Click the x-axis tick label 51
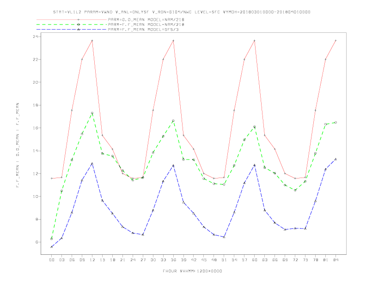Image resolution: width=366 pixels, height=283 pixels. (224, 260)
